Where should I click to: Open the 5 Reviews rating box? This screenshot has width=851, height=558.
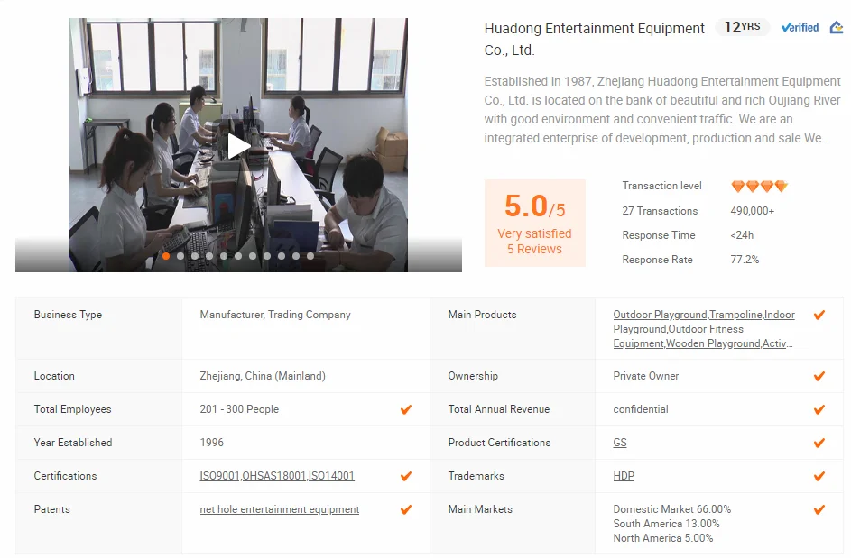pyautogui.click(x=534, y=223)
